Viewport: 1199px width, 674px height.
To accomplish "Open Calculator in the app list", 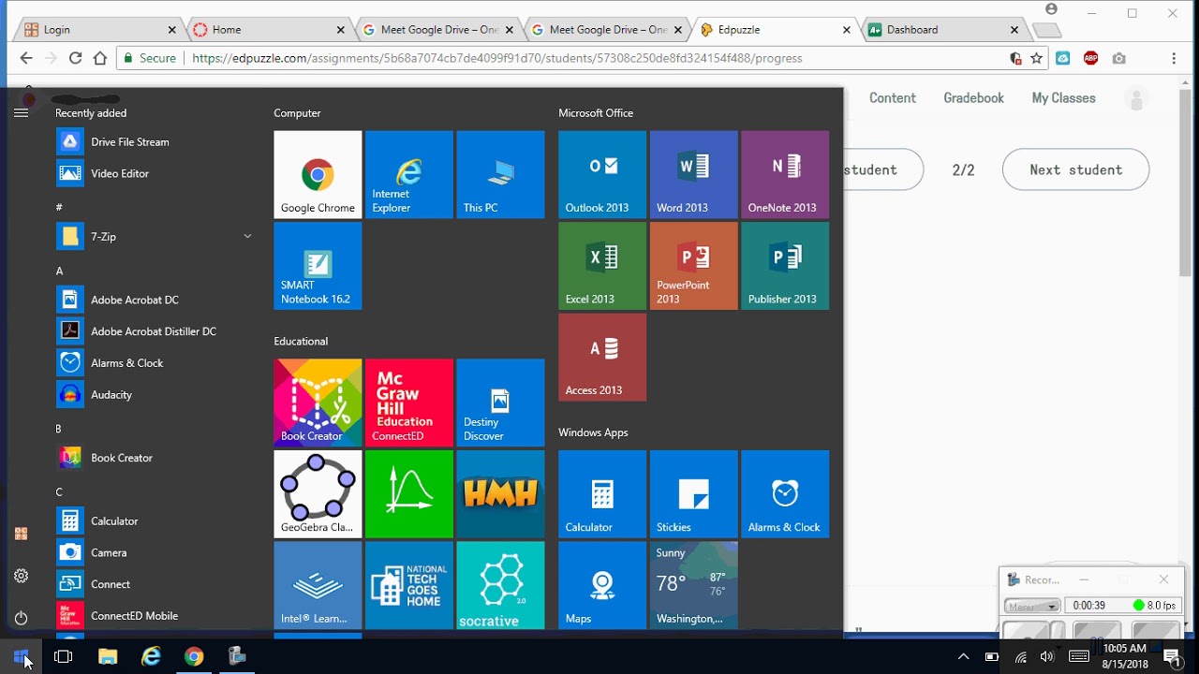I will pos(155,521).
